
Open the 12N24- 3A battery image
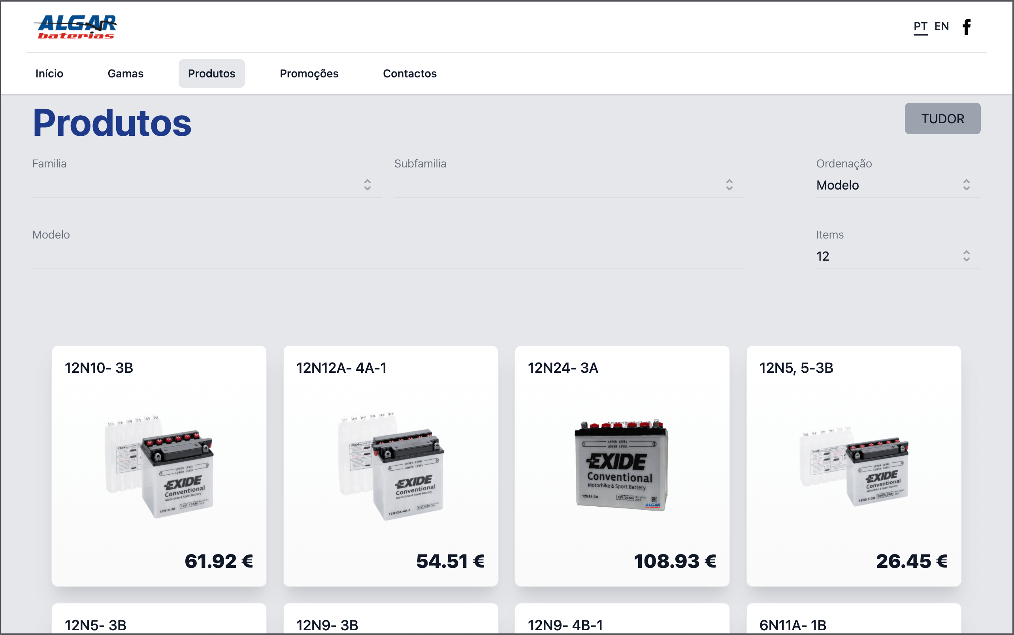622,465
